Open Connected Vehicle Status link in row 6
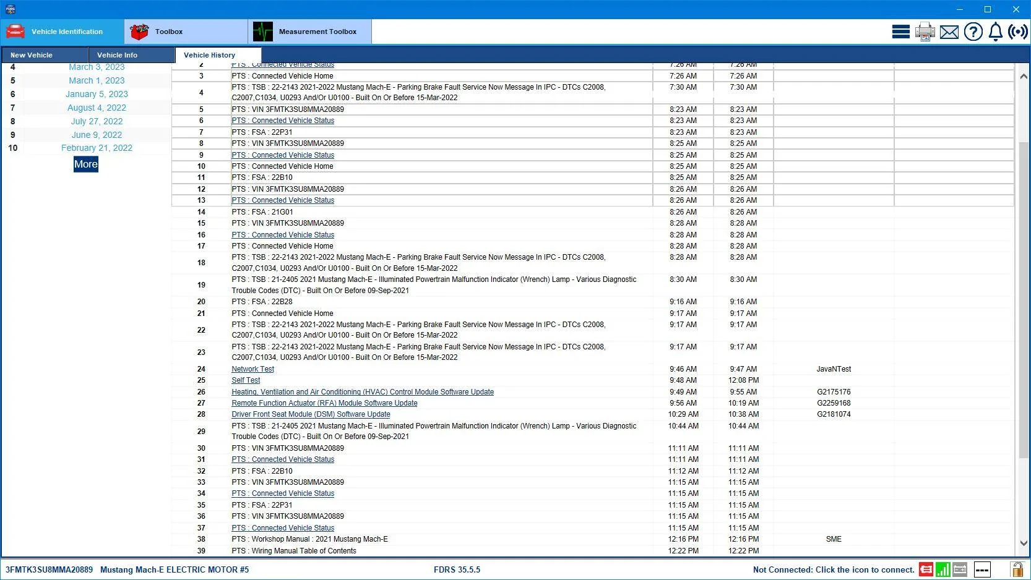The width and height of the screenshot is (1031, 580). (283, 121)
